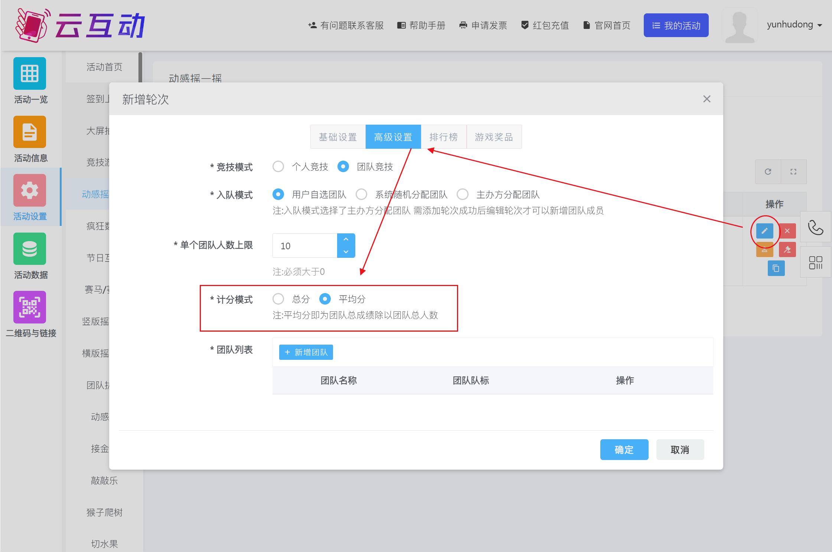Choose 系统随机分配团队 join mode
This screenshot has height=552, width=832.
[361, 194]
